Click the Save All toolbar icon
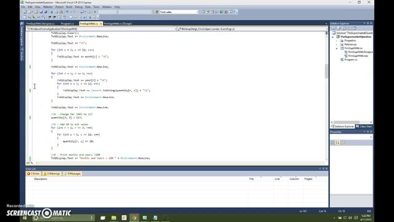The width and height of the screenshot is (394, 222). [x=46, y=12]
